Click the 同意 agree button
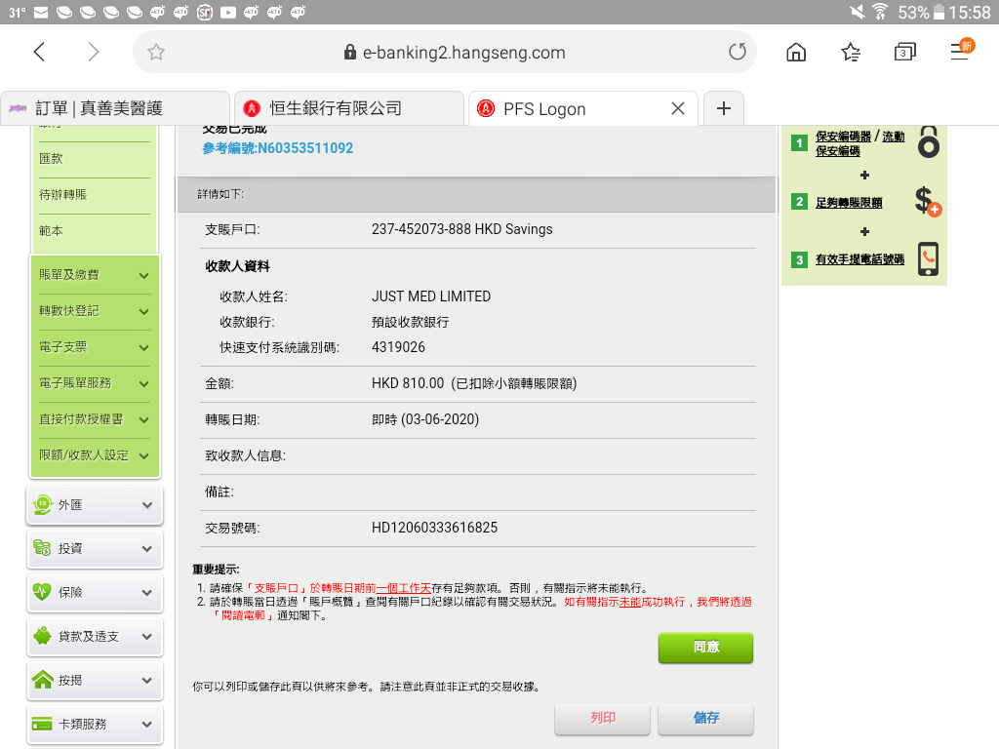The image size is (999, 749). [x=706, y=648]
